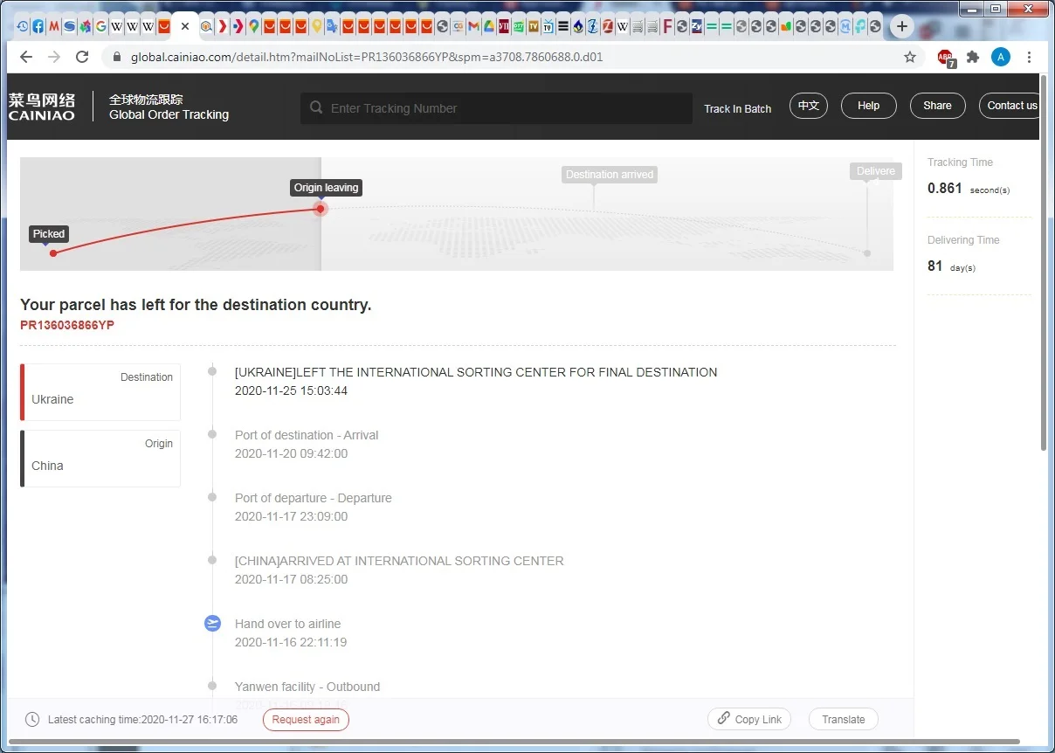Switch language with the 中文 button
Screen dimensions: 1055x753
[x=809, y=106]
